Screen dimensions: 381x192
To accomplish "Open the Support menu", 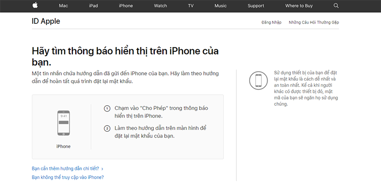I will click(256, 6).
